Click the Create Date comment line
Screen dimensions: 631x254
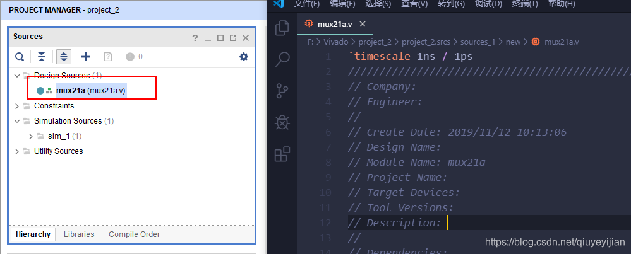tap(457, 132)
